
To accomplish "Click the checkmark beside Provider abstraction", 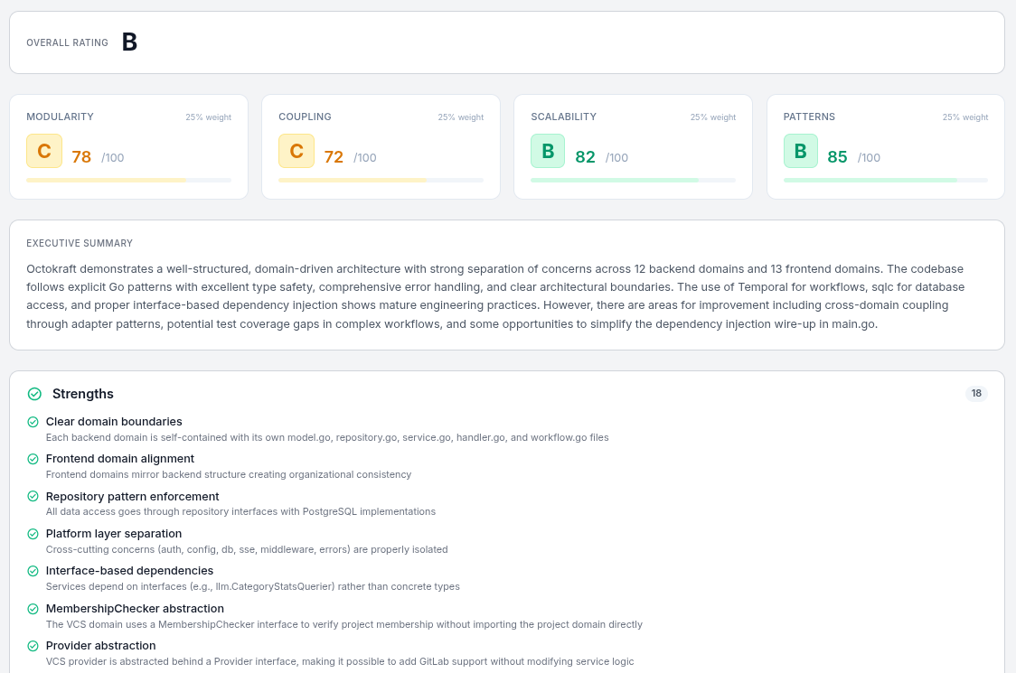I will pos(33,646).
